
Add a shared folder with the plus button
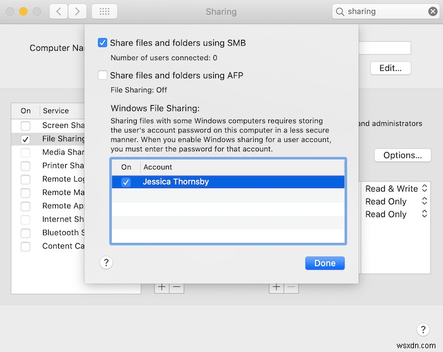coord(161,288)
